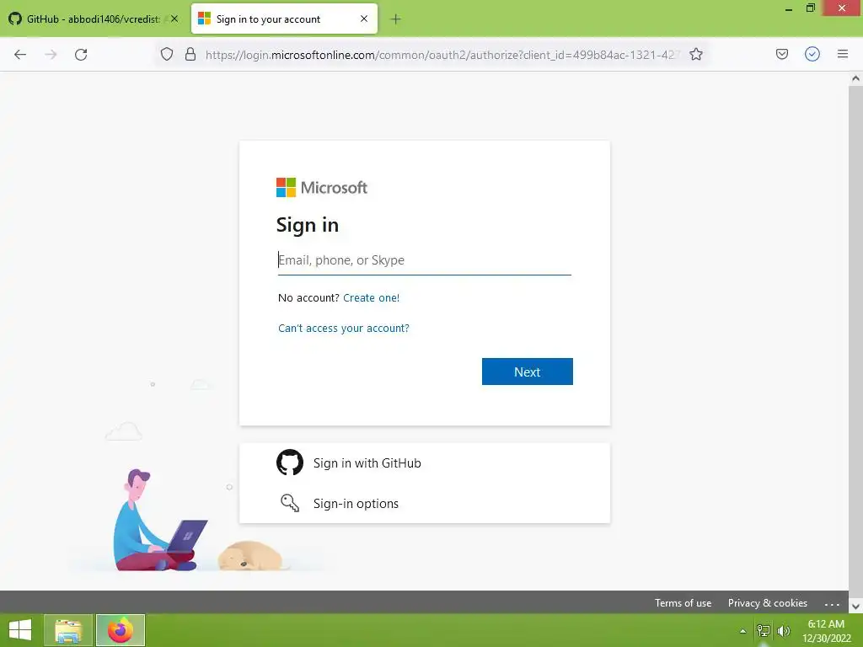
Task: Click the Firefox taskbar icon
Action: coord(121,630)
